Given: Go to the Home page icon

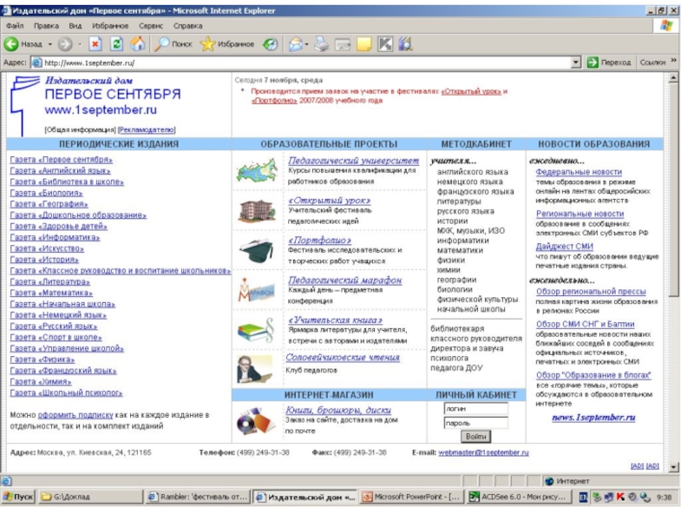Looking at the screenshot, I should (x=137, y=44).
